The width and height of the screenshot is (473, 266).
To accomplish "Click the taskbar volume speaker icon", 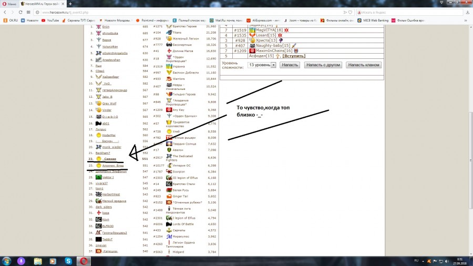I will tap(447, 261).
